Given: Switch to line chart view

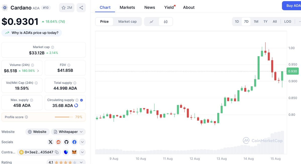Looking at the screenshot, I should (151, 22).
